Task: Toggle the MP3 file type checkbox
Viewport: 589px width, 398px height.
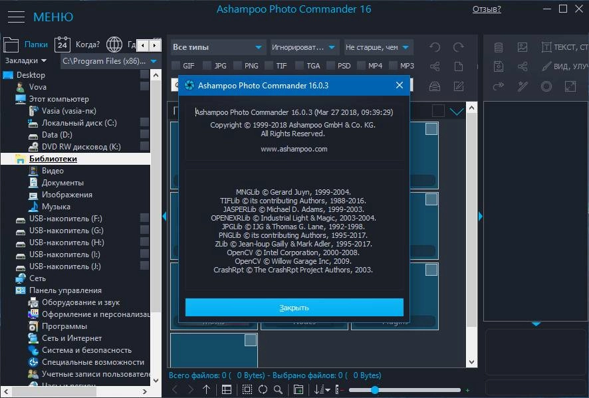Action: click(393, 66)
